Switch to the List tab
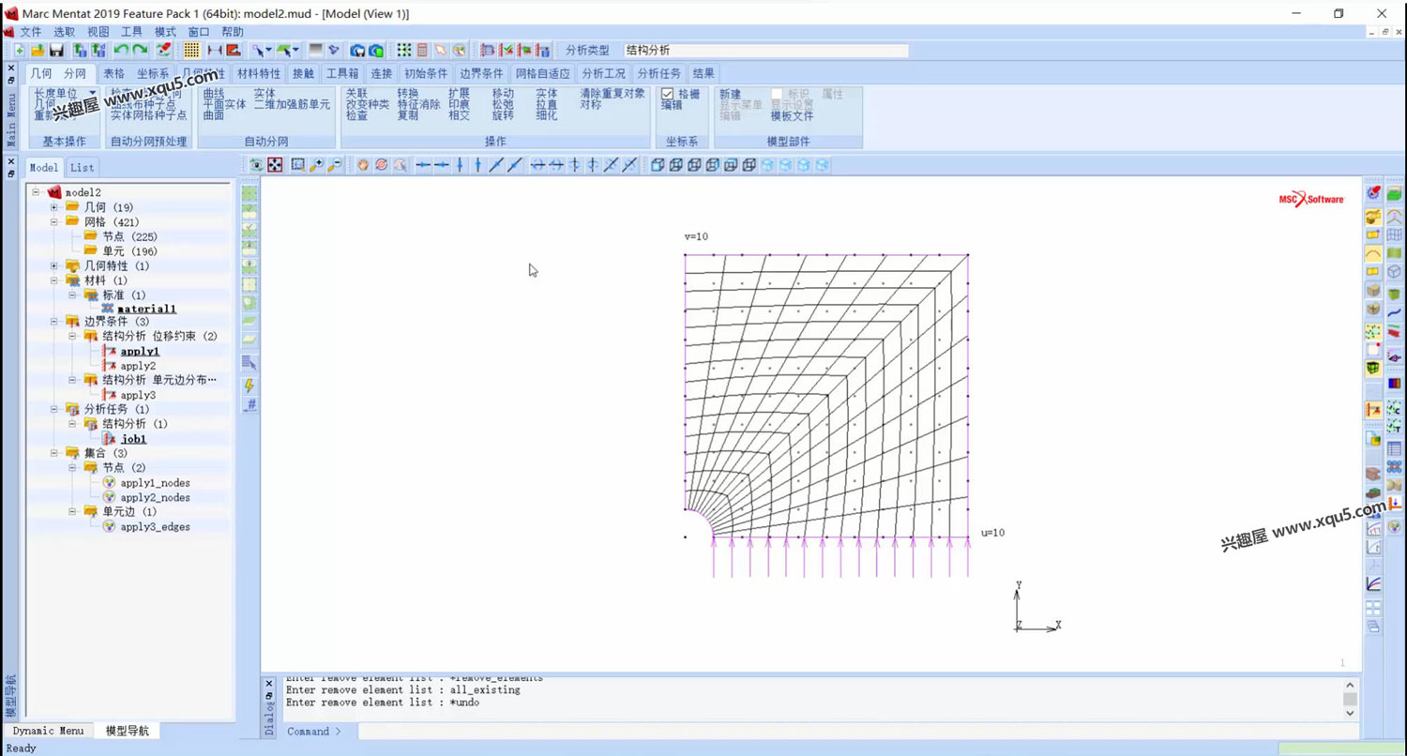1407x756 pixels. tap(82, 168)
